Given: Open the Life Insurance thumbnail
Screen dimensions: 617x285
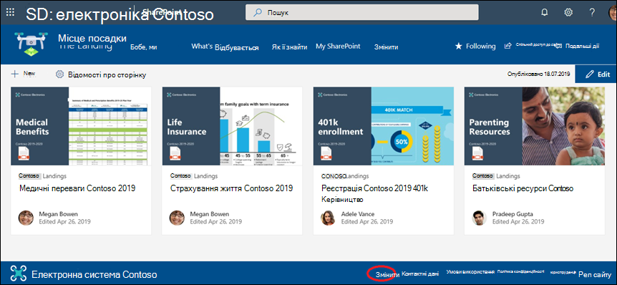Looking at the screenshot, I should (232, 126).
